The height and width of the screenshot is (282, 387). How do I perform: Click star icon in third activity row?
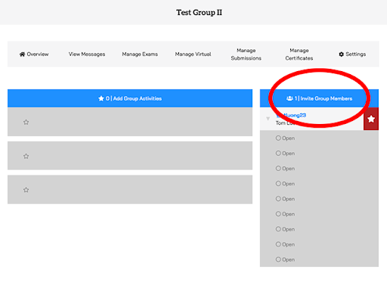pos(26,190)
